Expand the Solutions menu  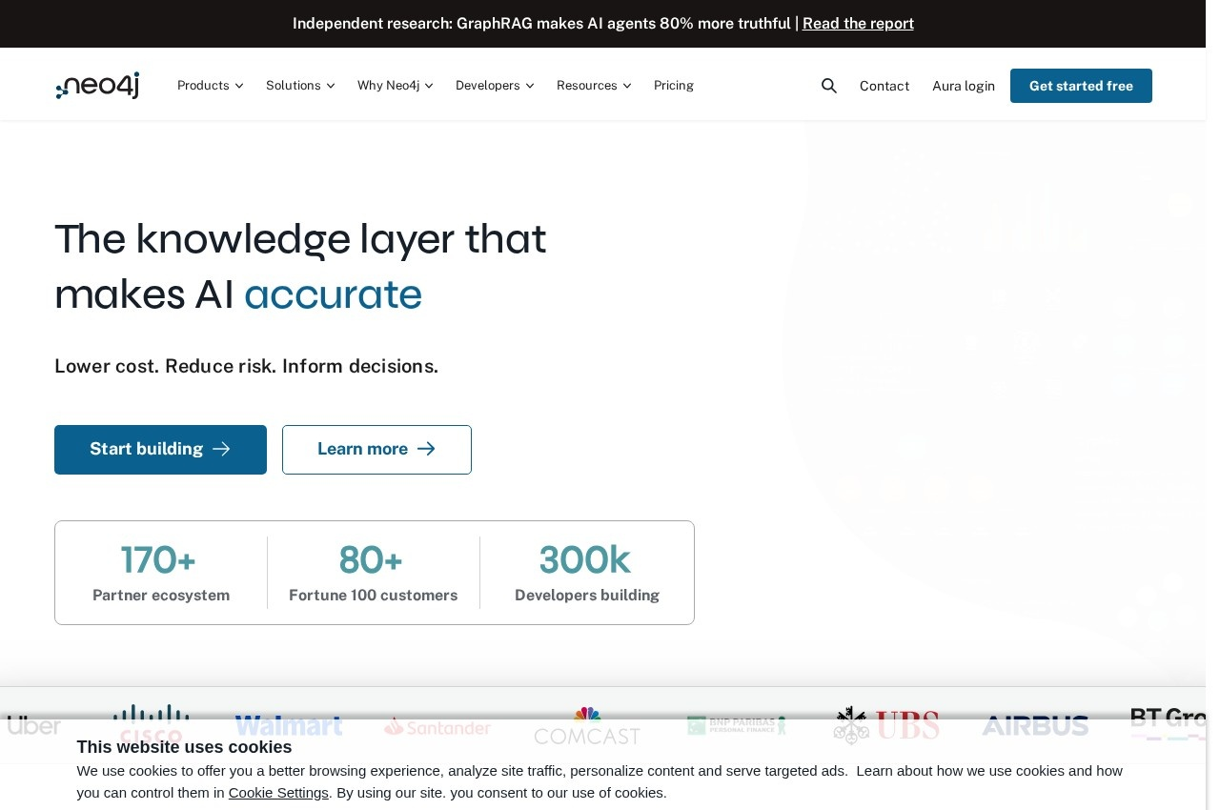click(300, 86)
